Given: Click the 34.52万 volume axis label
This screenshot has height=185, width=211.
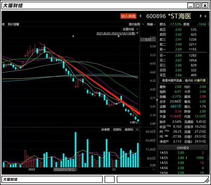Looking at the screenshot, I should pos(150,132).
